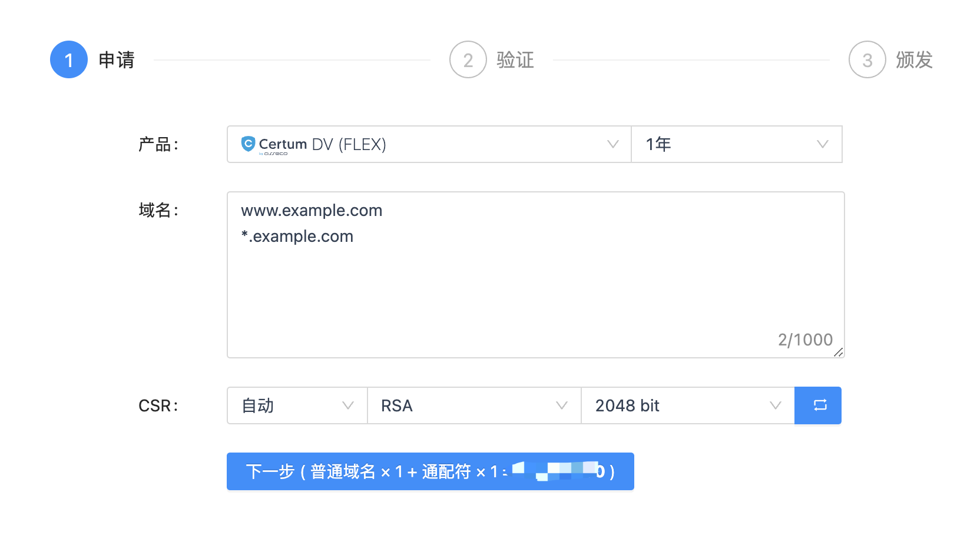Click the Certum shield logo icon
This screenshot has width=967, height=552.
pyautogui.click(x=248, y=144)
